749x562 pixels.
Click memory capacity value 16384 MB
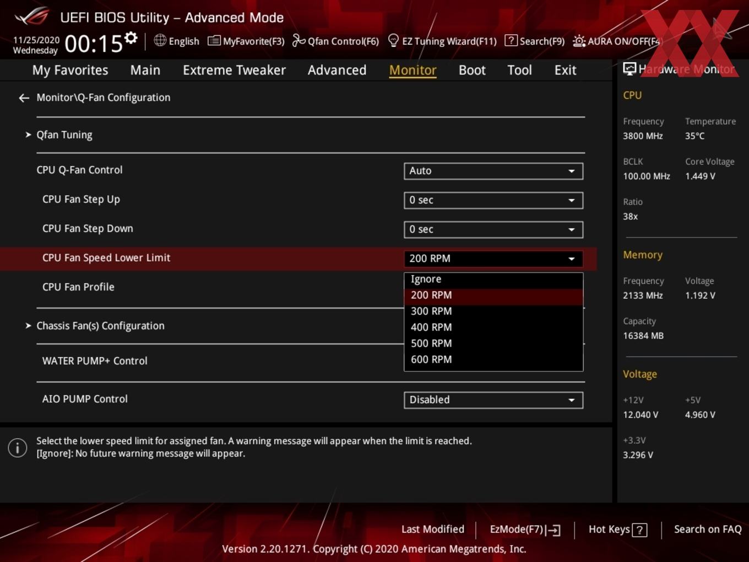click(643, 336)
